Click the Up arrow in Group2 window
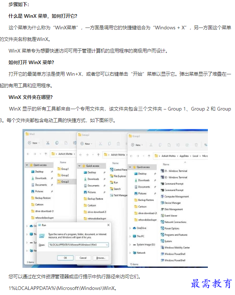This screenshot has width=235, height=295. pos(98,155)
